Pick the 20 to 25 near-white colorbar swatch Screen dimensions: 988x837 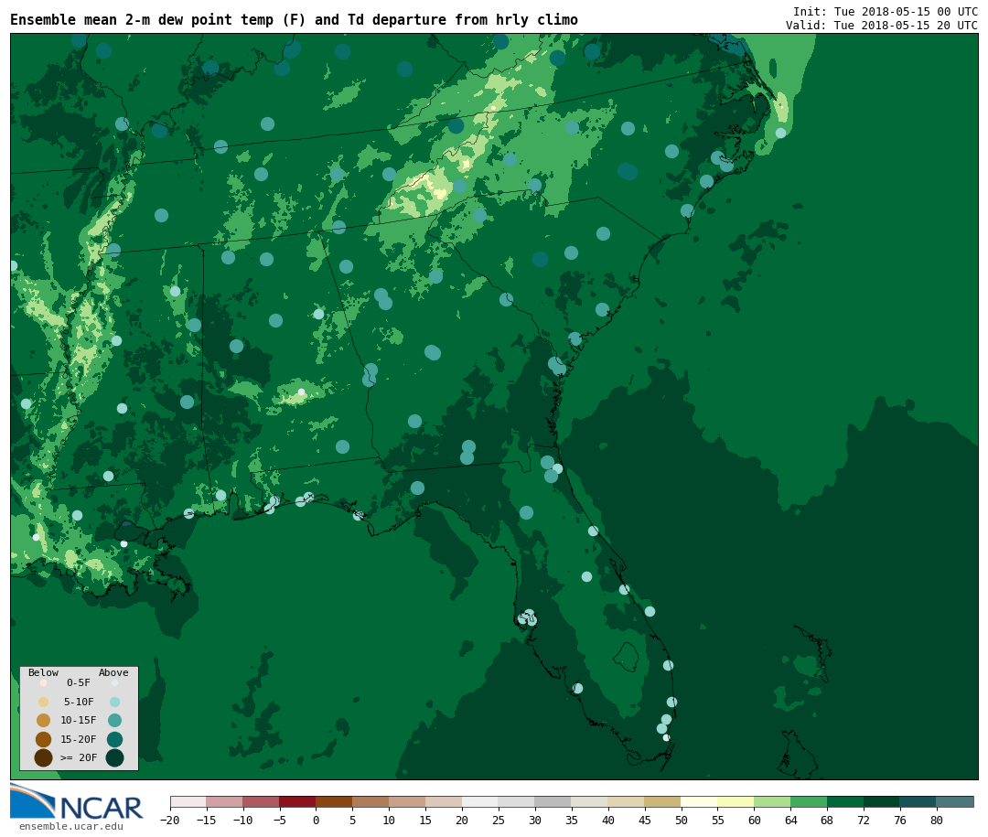pyautogui.click(x=481, y=801)
